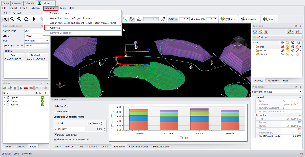The image size is (305, 157).
Task: Click the blue add overlay icon
Action: (x=255, y=31)
